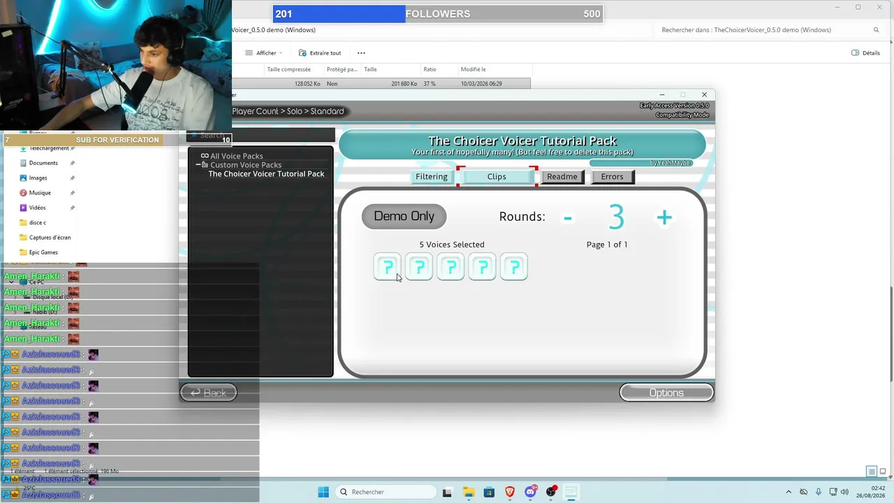Open the three-dot more options menu
This screenshot has height=503, width=894.
[x=361, y=53]
